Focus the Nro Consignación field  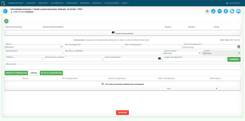tap(93, 47)
